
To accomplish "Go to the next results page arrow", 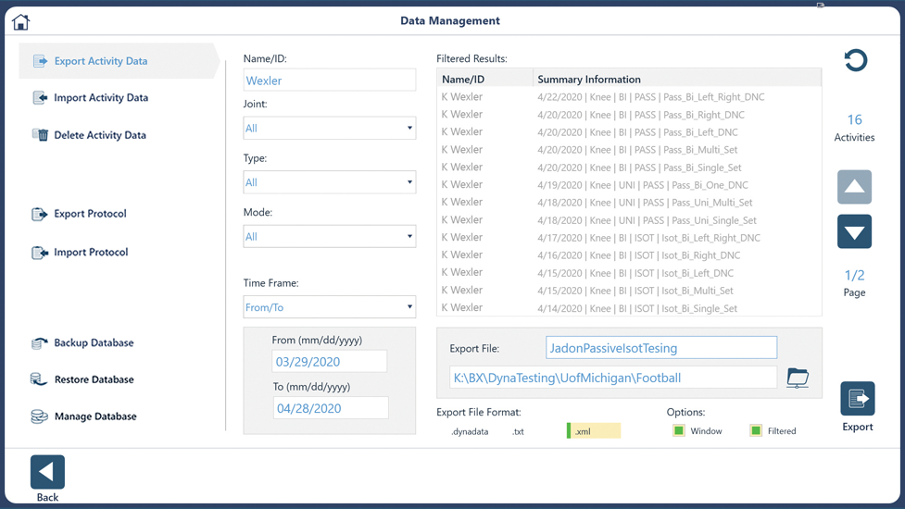I will click(854, 231).
